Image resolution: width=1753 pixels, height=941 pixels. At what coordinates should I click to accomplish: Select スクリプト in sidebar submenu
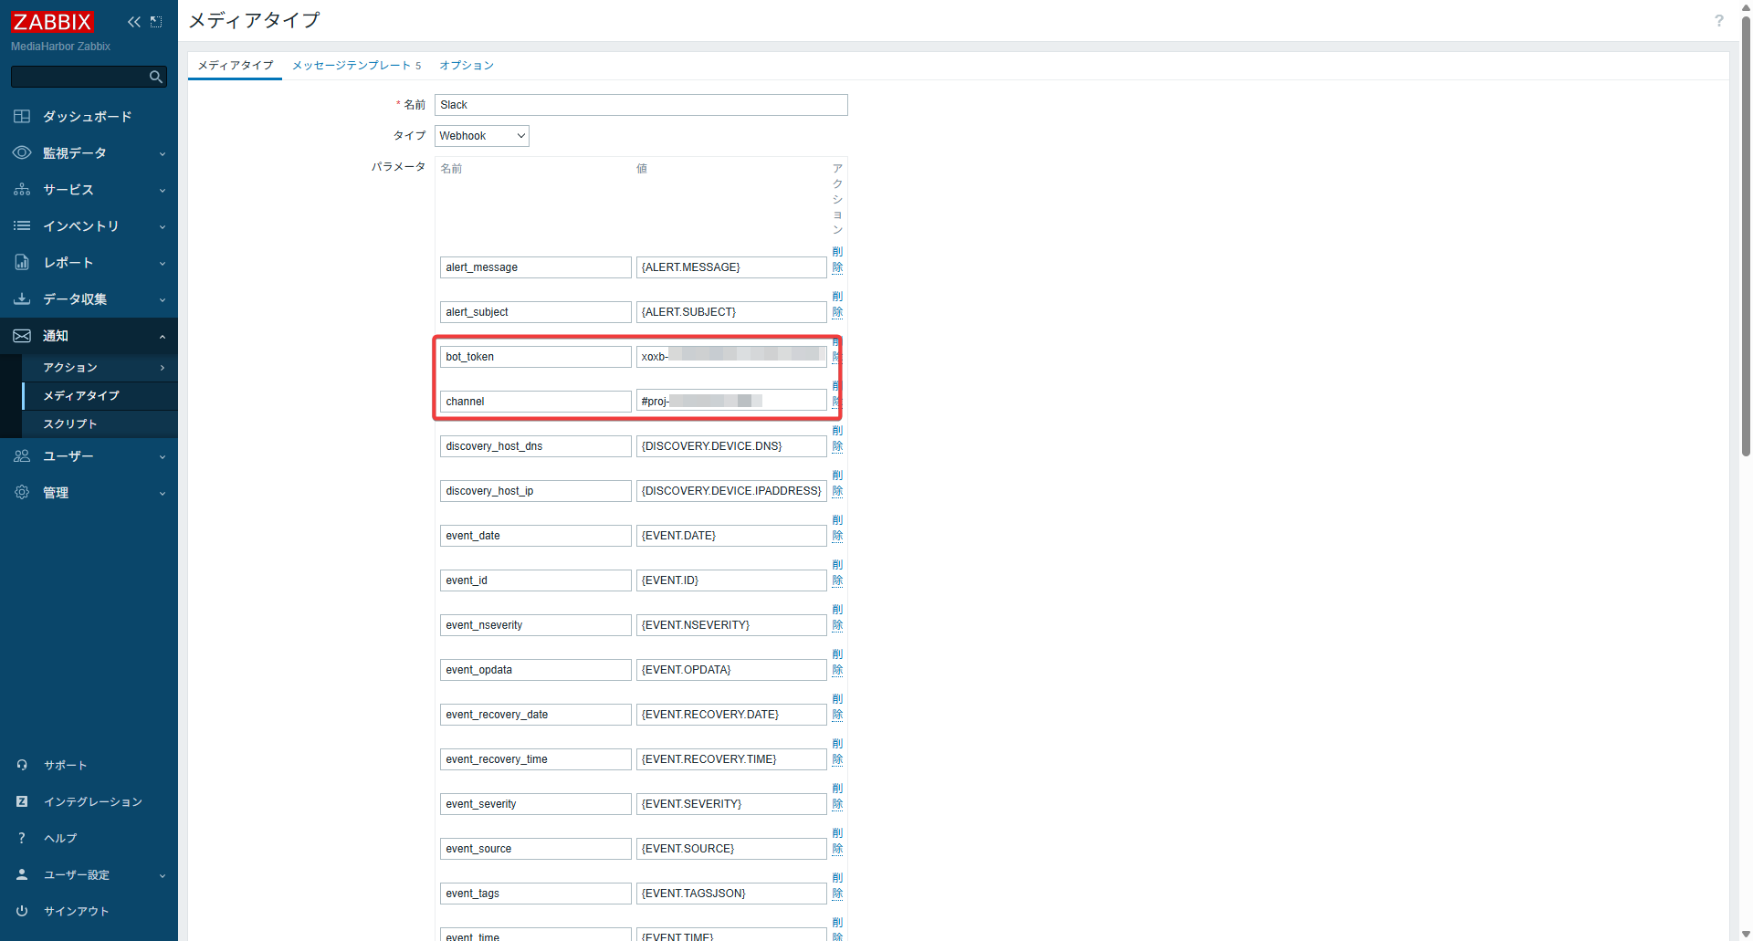(x=70, y=423)
